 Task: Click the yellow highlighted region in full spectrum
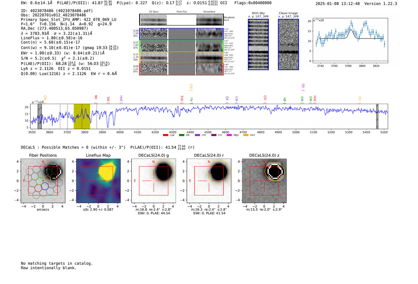click(x=82, y=117)
